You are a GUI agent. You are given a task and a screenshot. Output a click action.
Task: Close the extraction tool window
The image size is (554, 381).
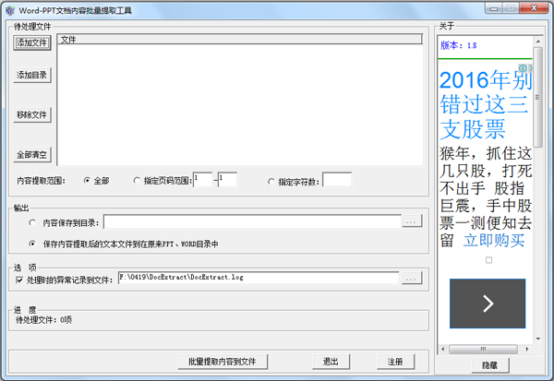pyautogui.click(x=535, y=8)
